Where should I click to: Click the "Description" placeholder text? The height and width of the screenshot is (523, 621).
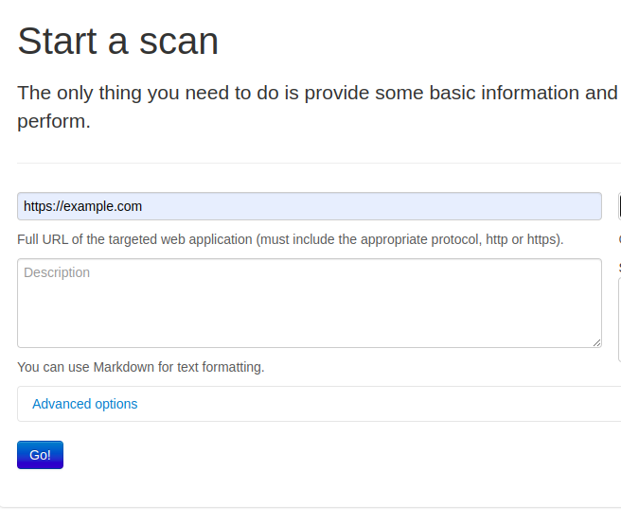pos(57,273)
